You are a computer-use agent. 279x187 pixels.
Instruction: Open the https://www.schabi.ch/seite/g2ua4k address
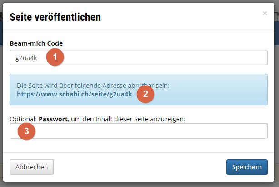pos(75,94)
